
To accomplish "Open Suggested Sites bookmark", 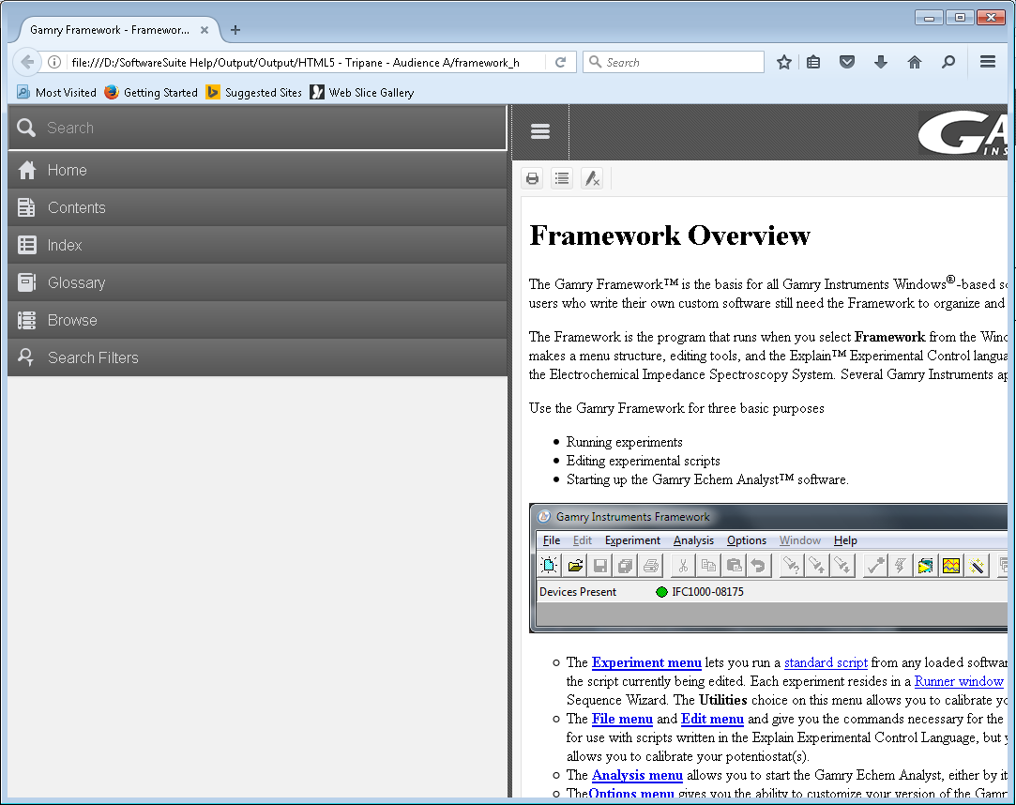I will [254, 93].
